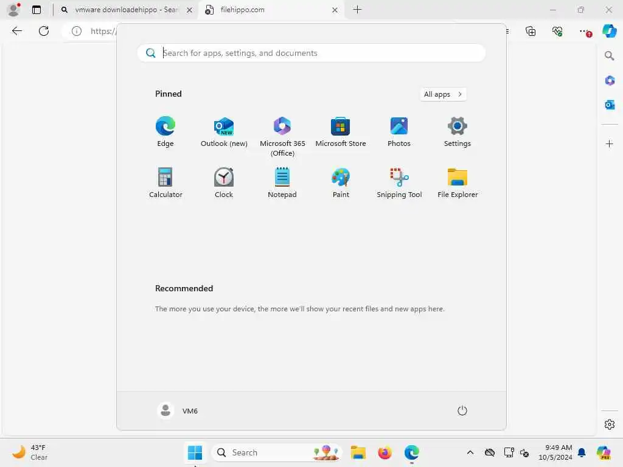Close the vmware downloadehippo search tab
The height and width of the screenshot is (467, 623).
(190, 10)
